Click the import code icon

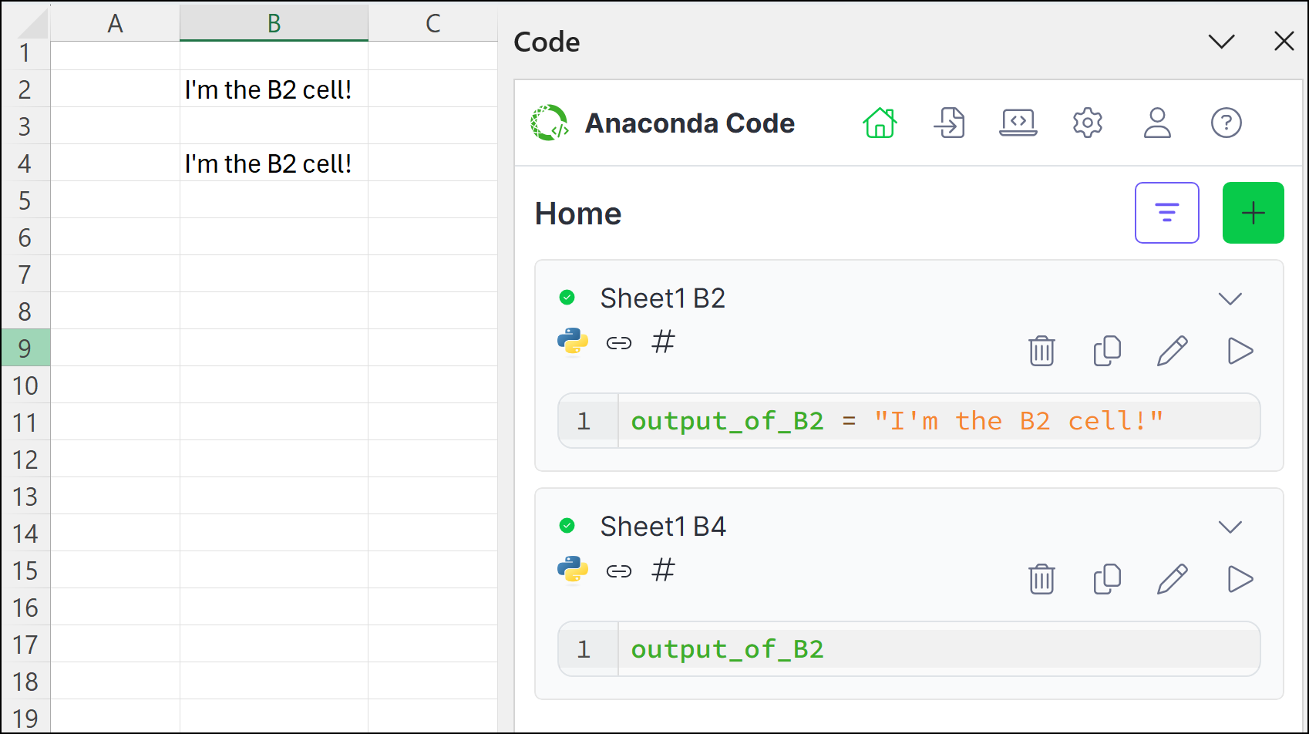click(x=949, y=123)
